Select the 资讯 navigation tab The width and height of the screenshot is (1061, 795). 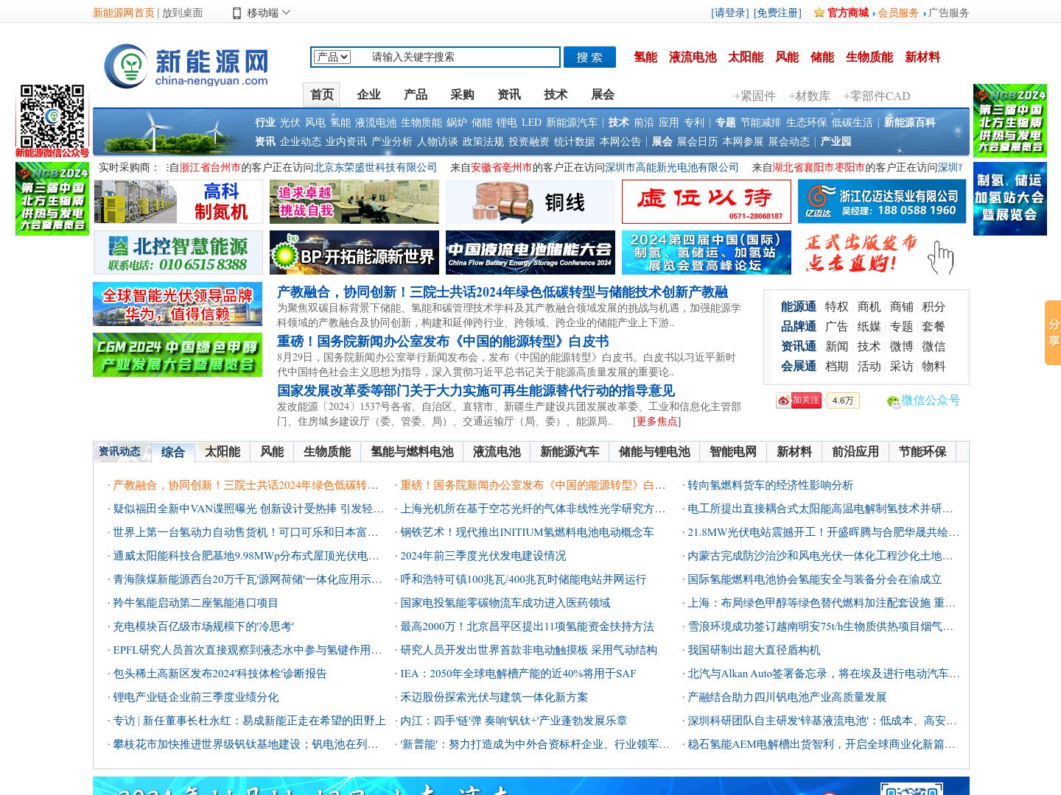(509, 94)
